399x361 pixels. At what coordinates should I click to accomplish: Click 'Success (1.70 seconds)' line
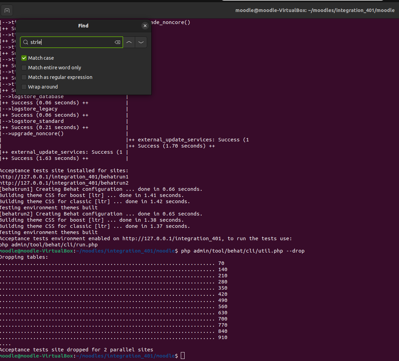(172, 146)
